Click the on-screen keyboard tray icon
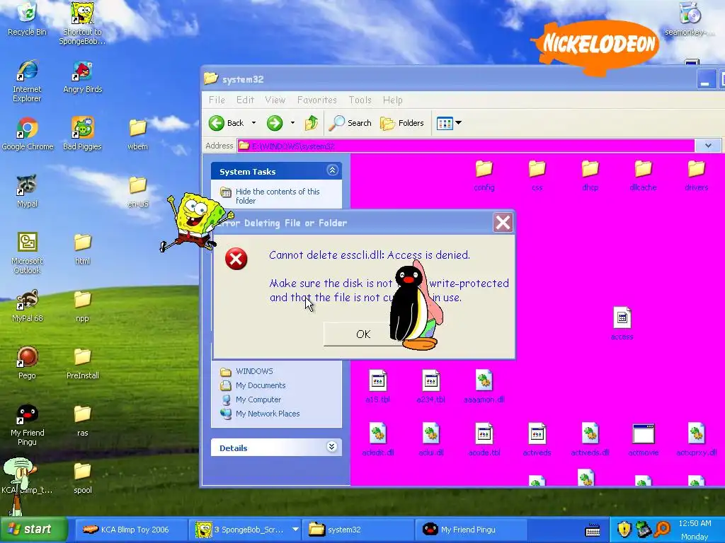This screenshot has width=725, height=543. coord(593,530)
